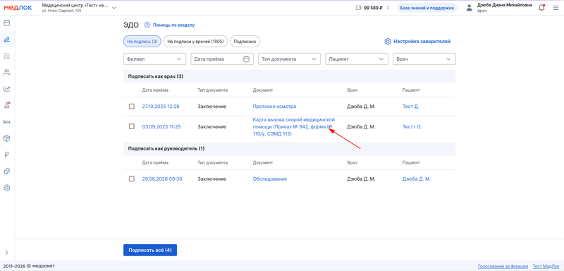This screenshot has height=271, width=564.
Task: Expand the Врач dropdown filter
Action: pos(424,59)
